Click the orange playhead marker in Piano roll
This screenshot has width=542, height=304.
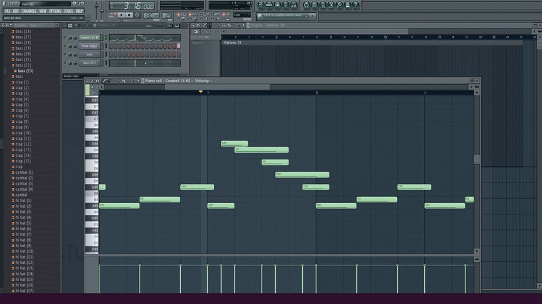point(201,92)
